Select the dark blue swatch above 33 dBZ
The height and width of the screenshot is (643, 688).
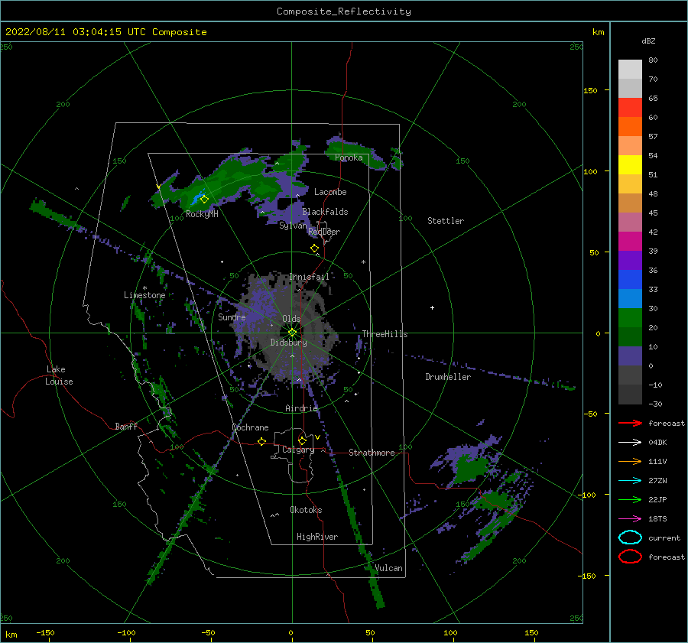click(x=630, y=279)
